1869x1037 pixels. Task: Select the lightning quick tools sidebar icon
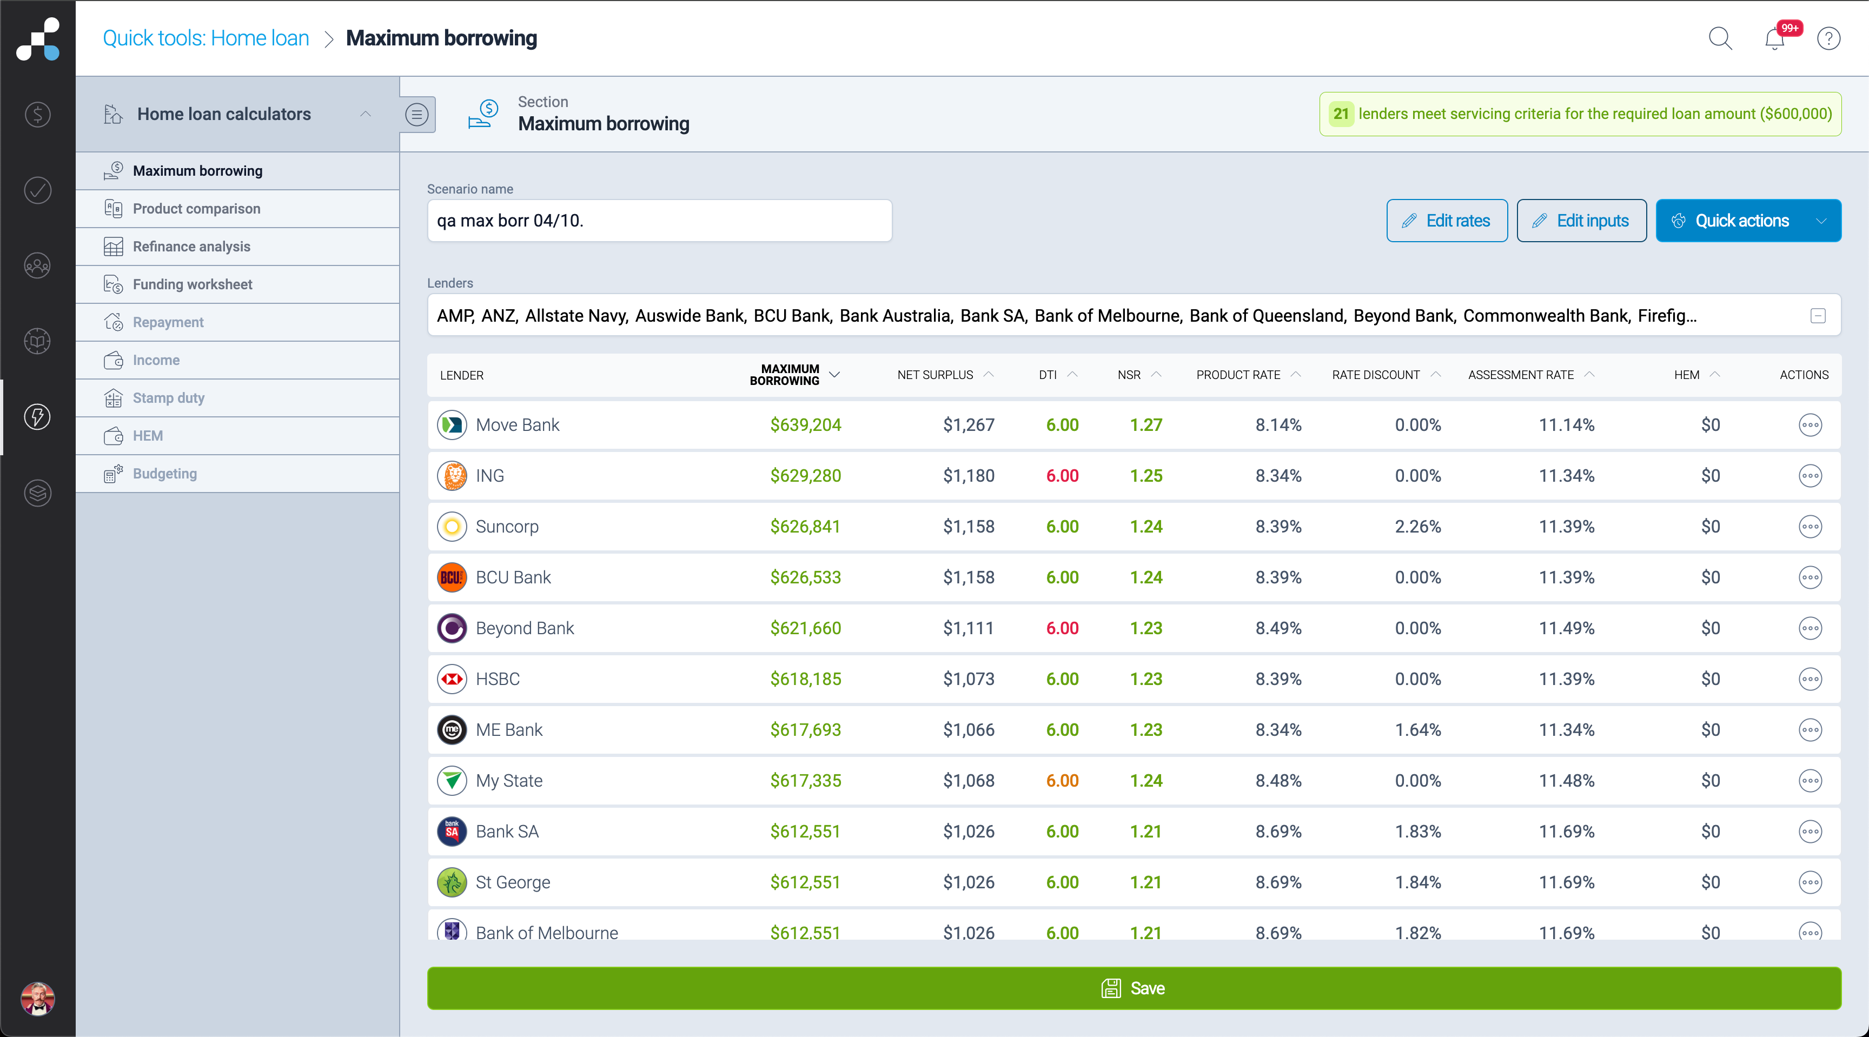38,417
